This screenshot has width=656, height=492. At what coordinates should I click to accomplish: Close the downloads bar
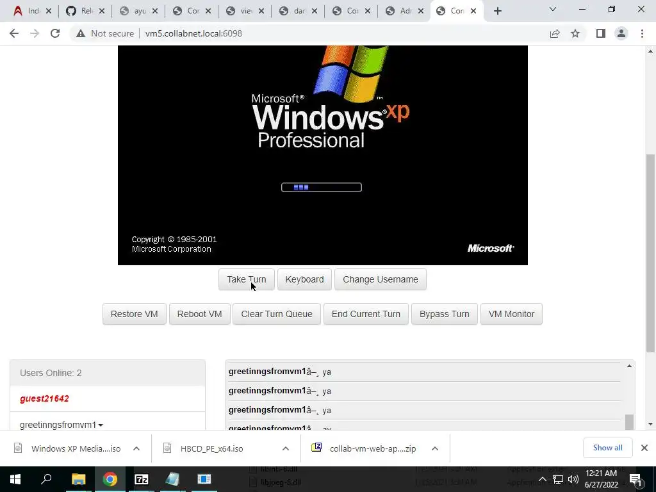coord(644,448)
